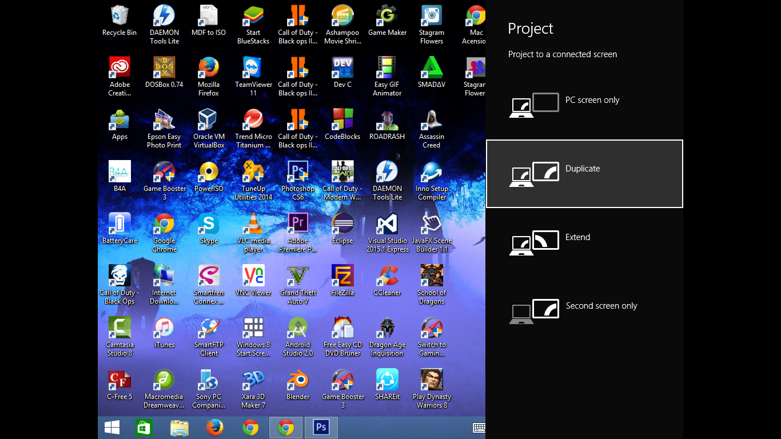Click the Game Maker desktop icon
The height and width of the screenshot is (439, 781).
point(387,22)
